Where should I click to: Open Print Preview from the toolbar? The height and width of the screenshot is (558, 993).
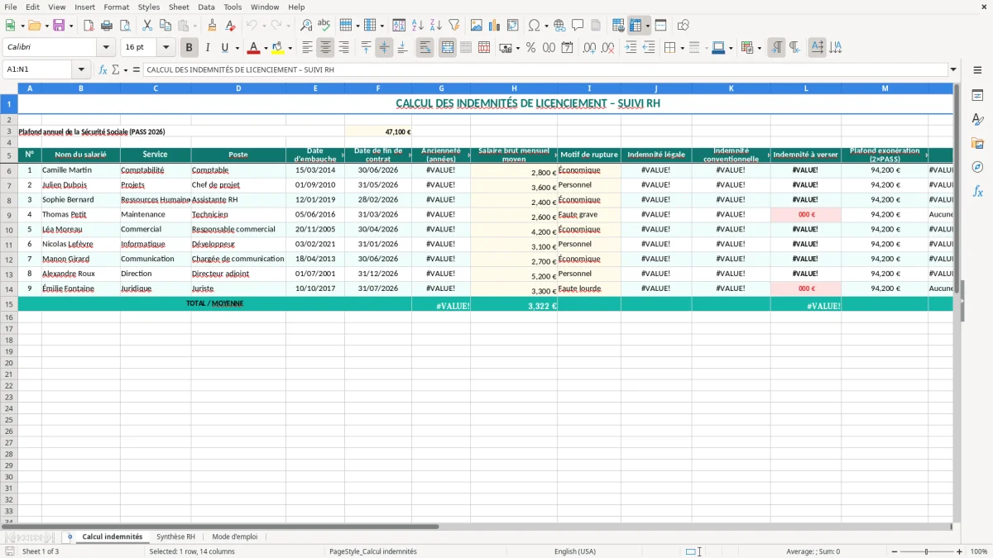tap(125, 26)
